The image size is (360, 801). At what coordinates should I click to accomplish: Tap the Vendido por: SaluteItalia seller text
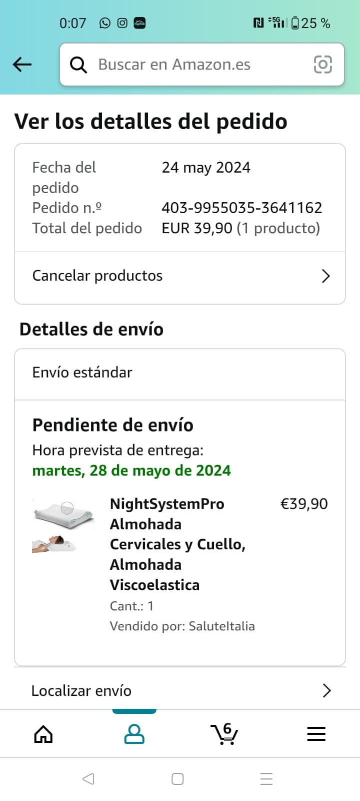[x=182, y=626]
